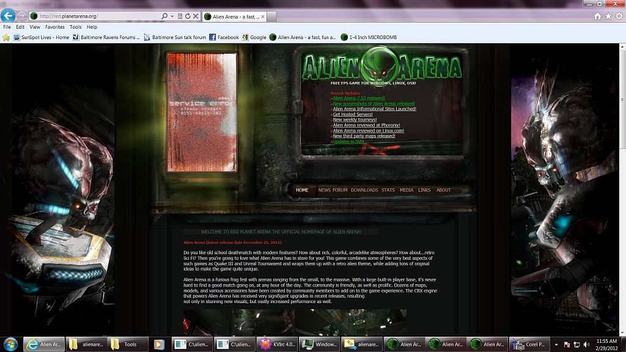Open the 'Updates in SVN' link
The image size is (626, 352).
(x=348, y=142)
